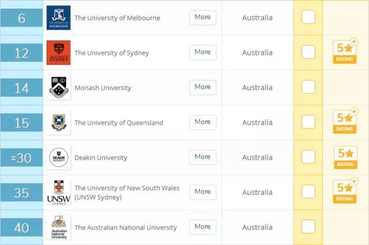Click the Deakin University circular logo

59,157
